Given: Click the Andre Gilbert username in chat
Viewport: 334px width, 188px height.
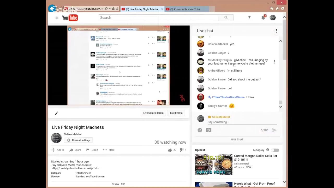Looking at the screenshot, I should [x=216, y=70].
